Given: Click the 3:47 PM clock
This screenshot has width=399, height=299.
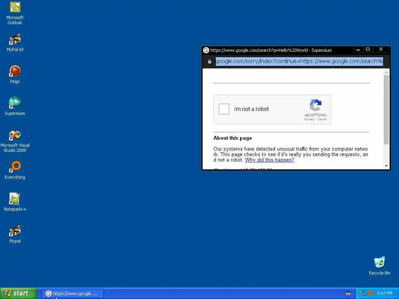Looking at the screenshot, I should [385, 293].
